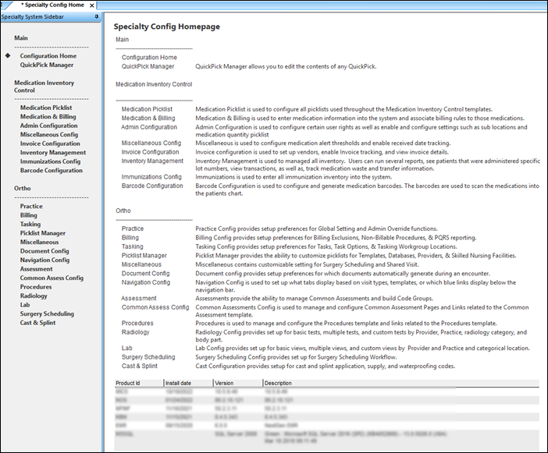Click Picklist Manager on the homepage list
This screenshot has width=548, height=453.
(x=144, y=256)
